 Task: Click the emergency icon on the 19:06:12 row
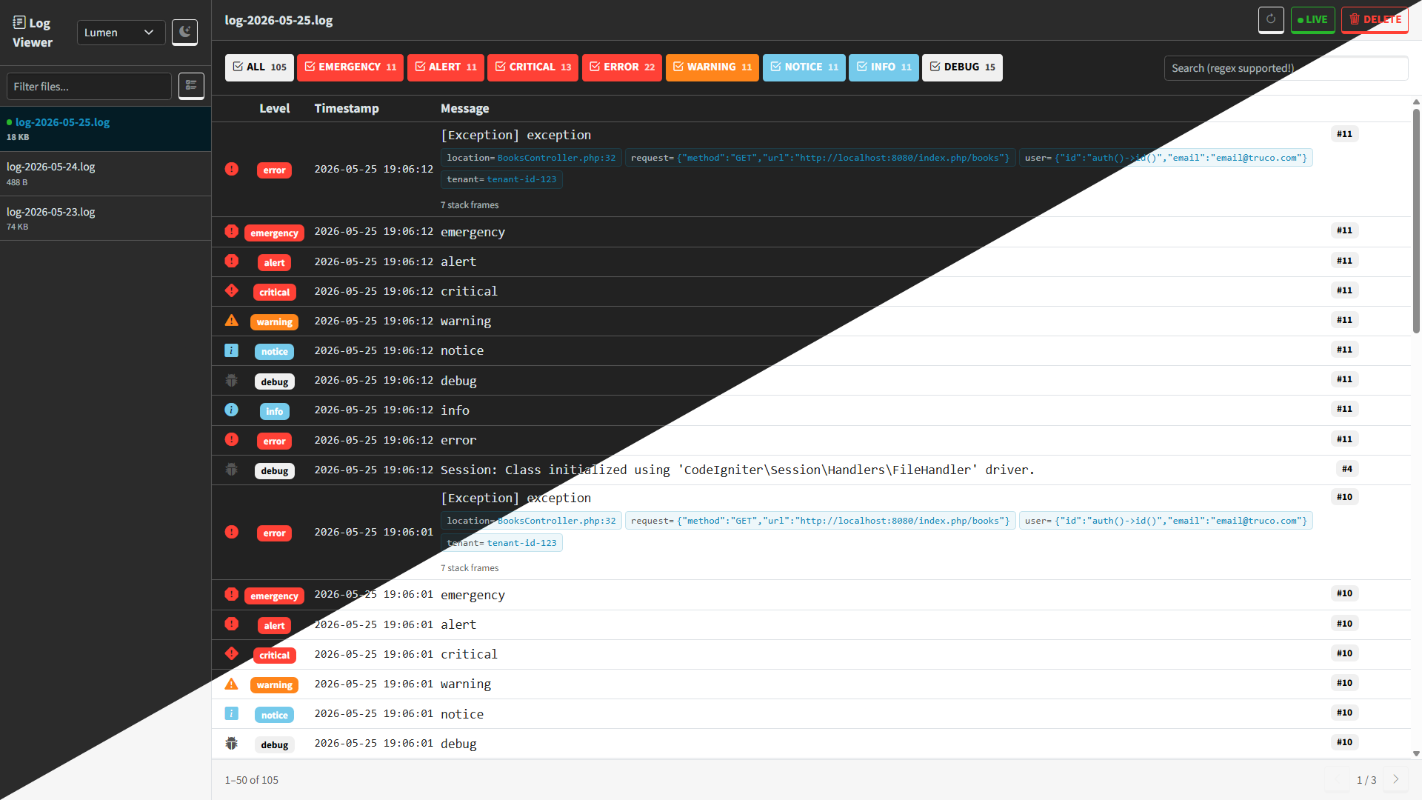coord(232,231)
